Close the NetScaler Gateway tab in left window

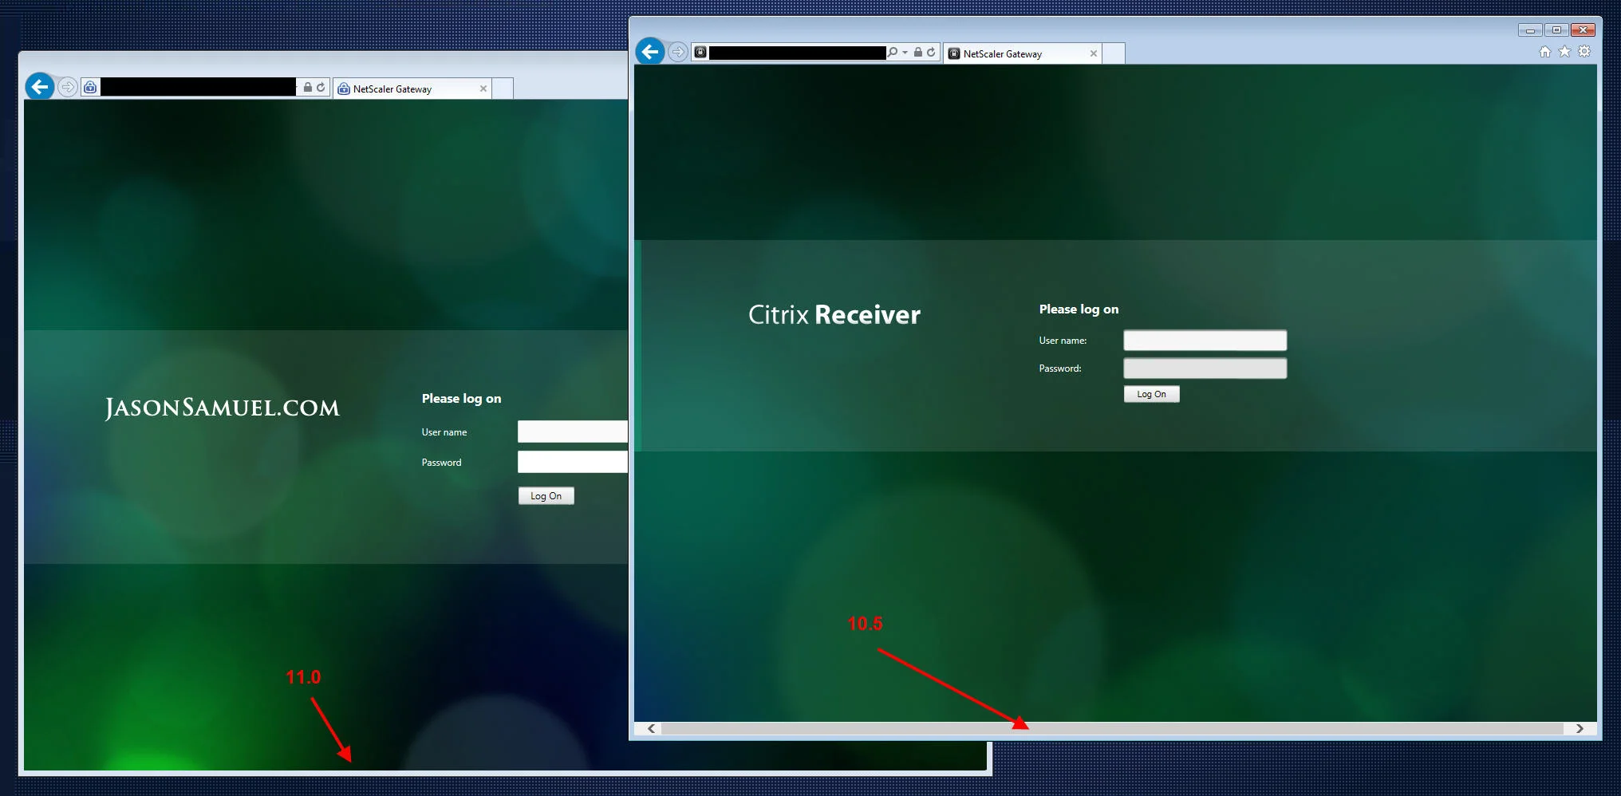click(483, 89)
